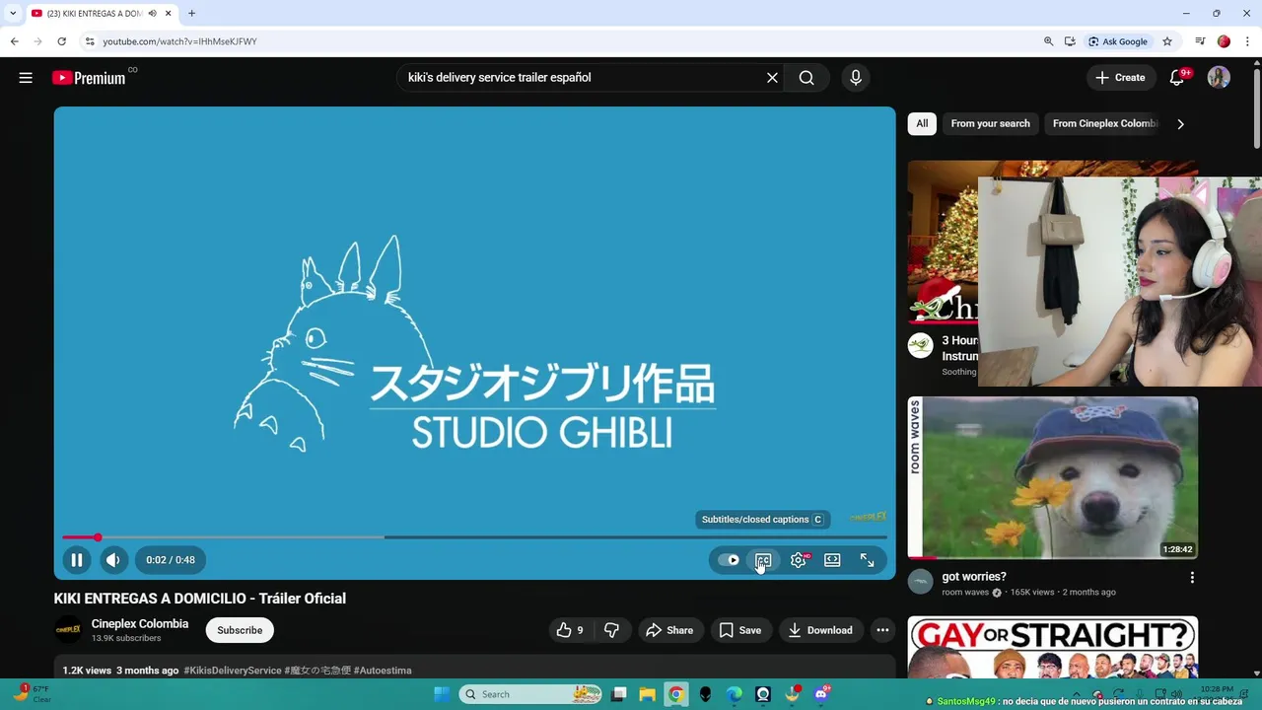Open the got worries? dog video thumbnail
This screenshot has height=710, width=1262.
point(1053,478)
